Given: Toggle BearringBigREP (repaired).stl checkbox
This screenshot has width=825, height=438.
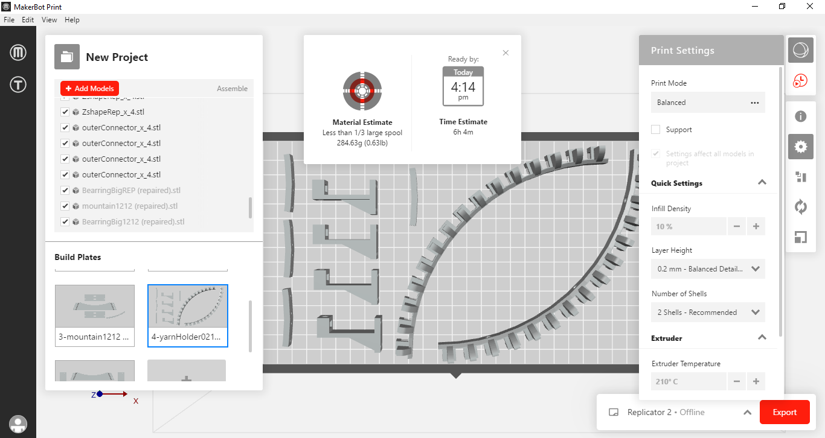Looking at the screenshot, I should [x=65, y=190].
